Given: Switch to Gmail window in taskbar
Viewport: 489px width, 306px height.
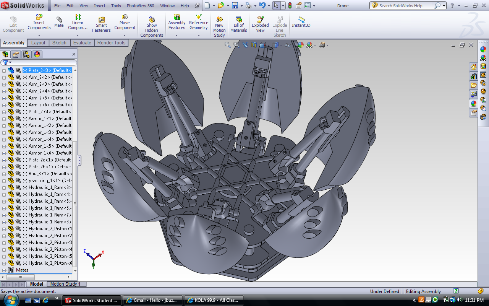Looking at the screenshot, I should pos(153,300).
